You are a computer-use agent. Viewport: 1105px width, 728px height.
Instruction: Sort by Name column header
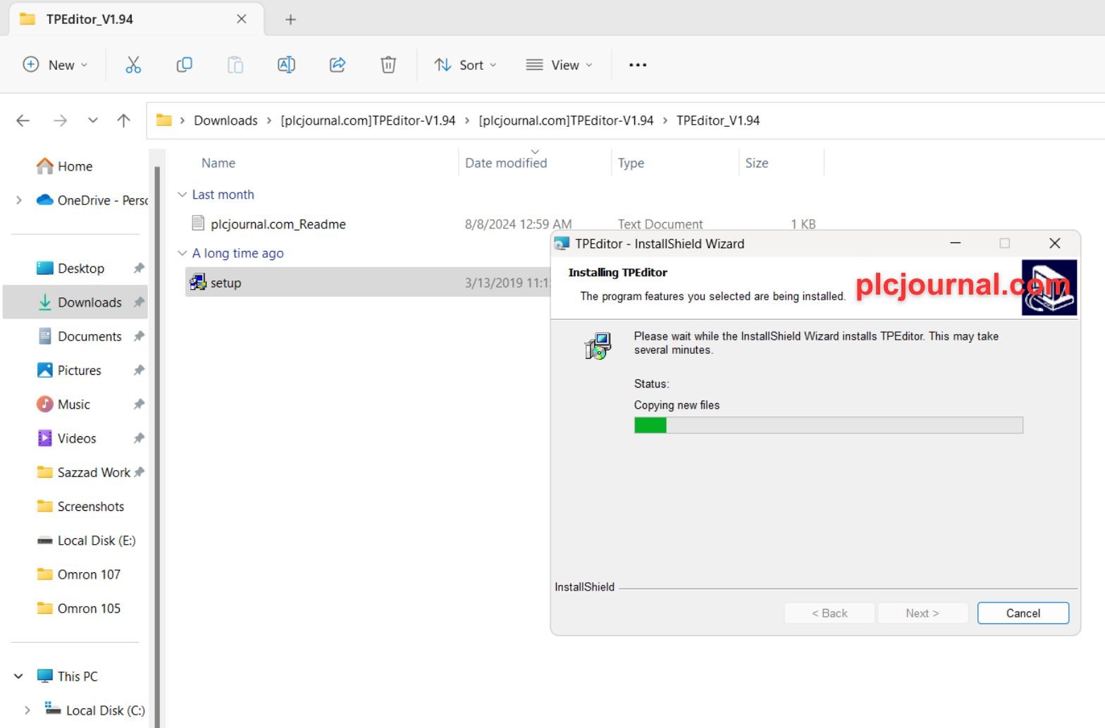pyautogui.click(x=218, y=163)
